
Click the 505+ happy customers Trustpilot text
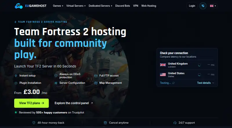(x=52, y=112)
